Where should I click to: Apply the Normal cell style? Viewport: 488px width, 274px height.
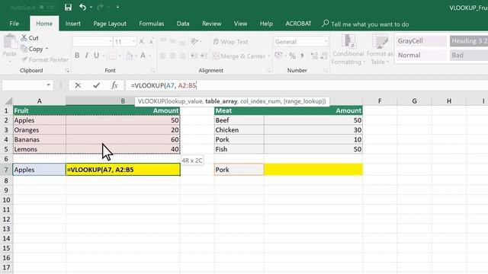[x=422, y=56]
